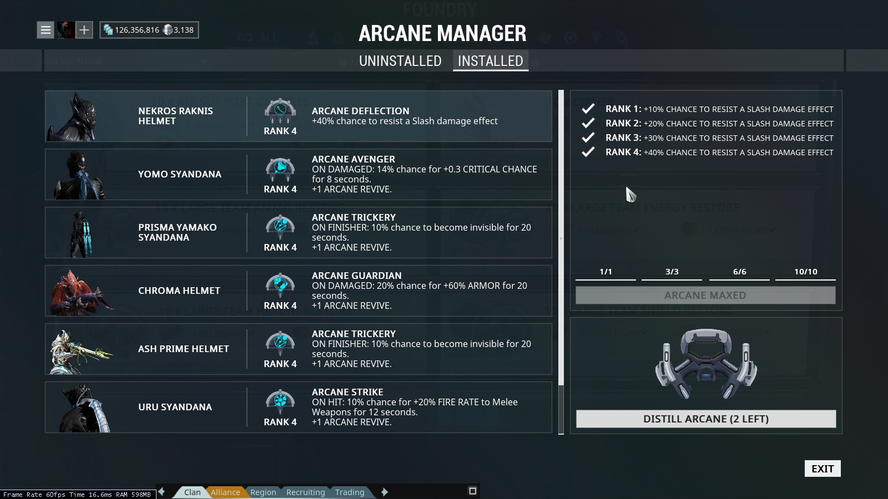
Task: Click the 3,138 platinum amount
Action: (184, 30)
